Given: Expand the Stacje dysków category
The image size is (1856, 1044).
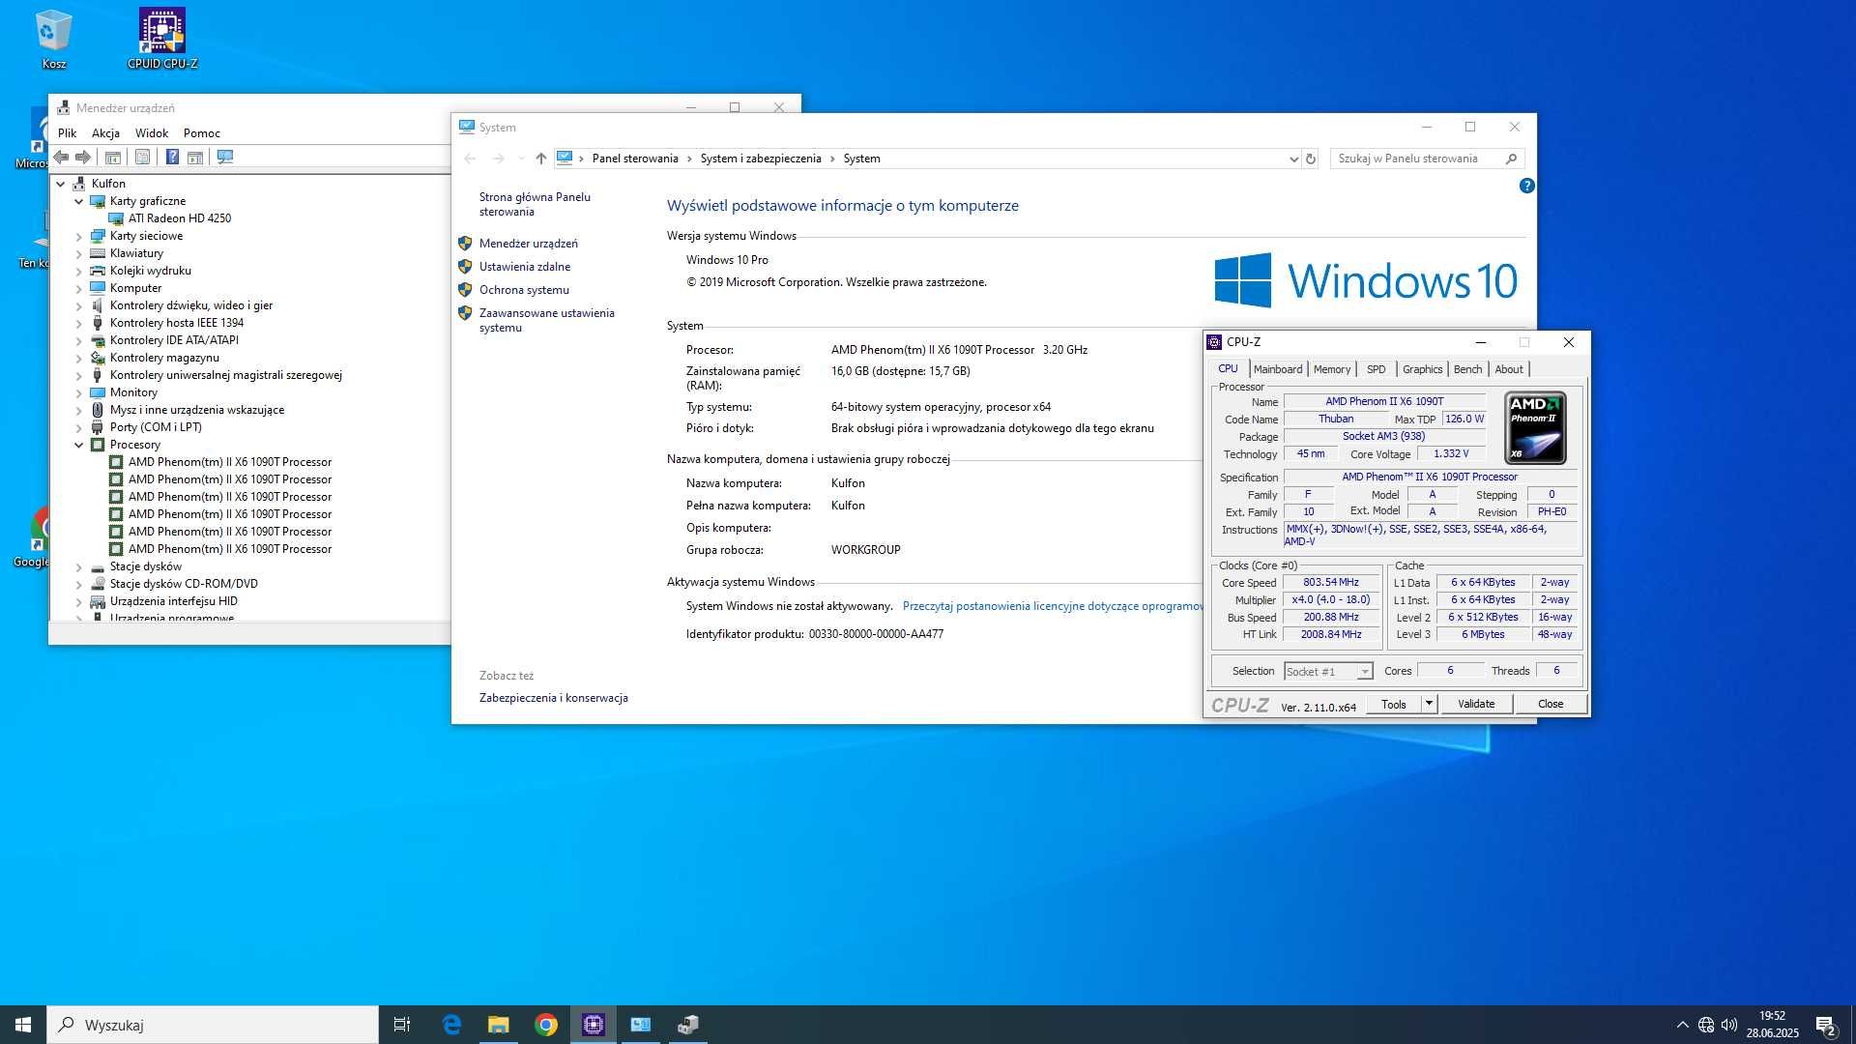Looking at the screenshot, I should coord(79,566).
